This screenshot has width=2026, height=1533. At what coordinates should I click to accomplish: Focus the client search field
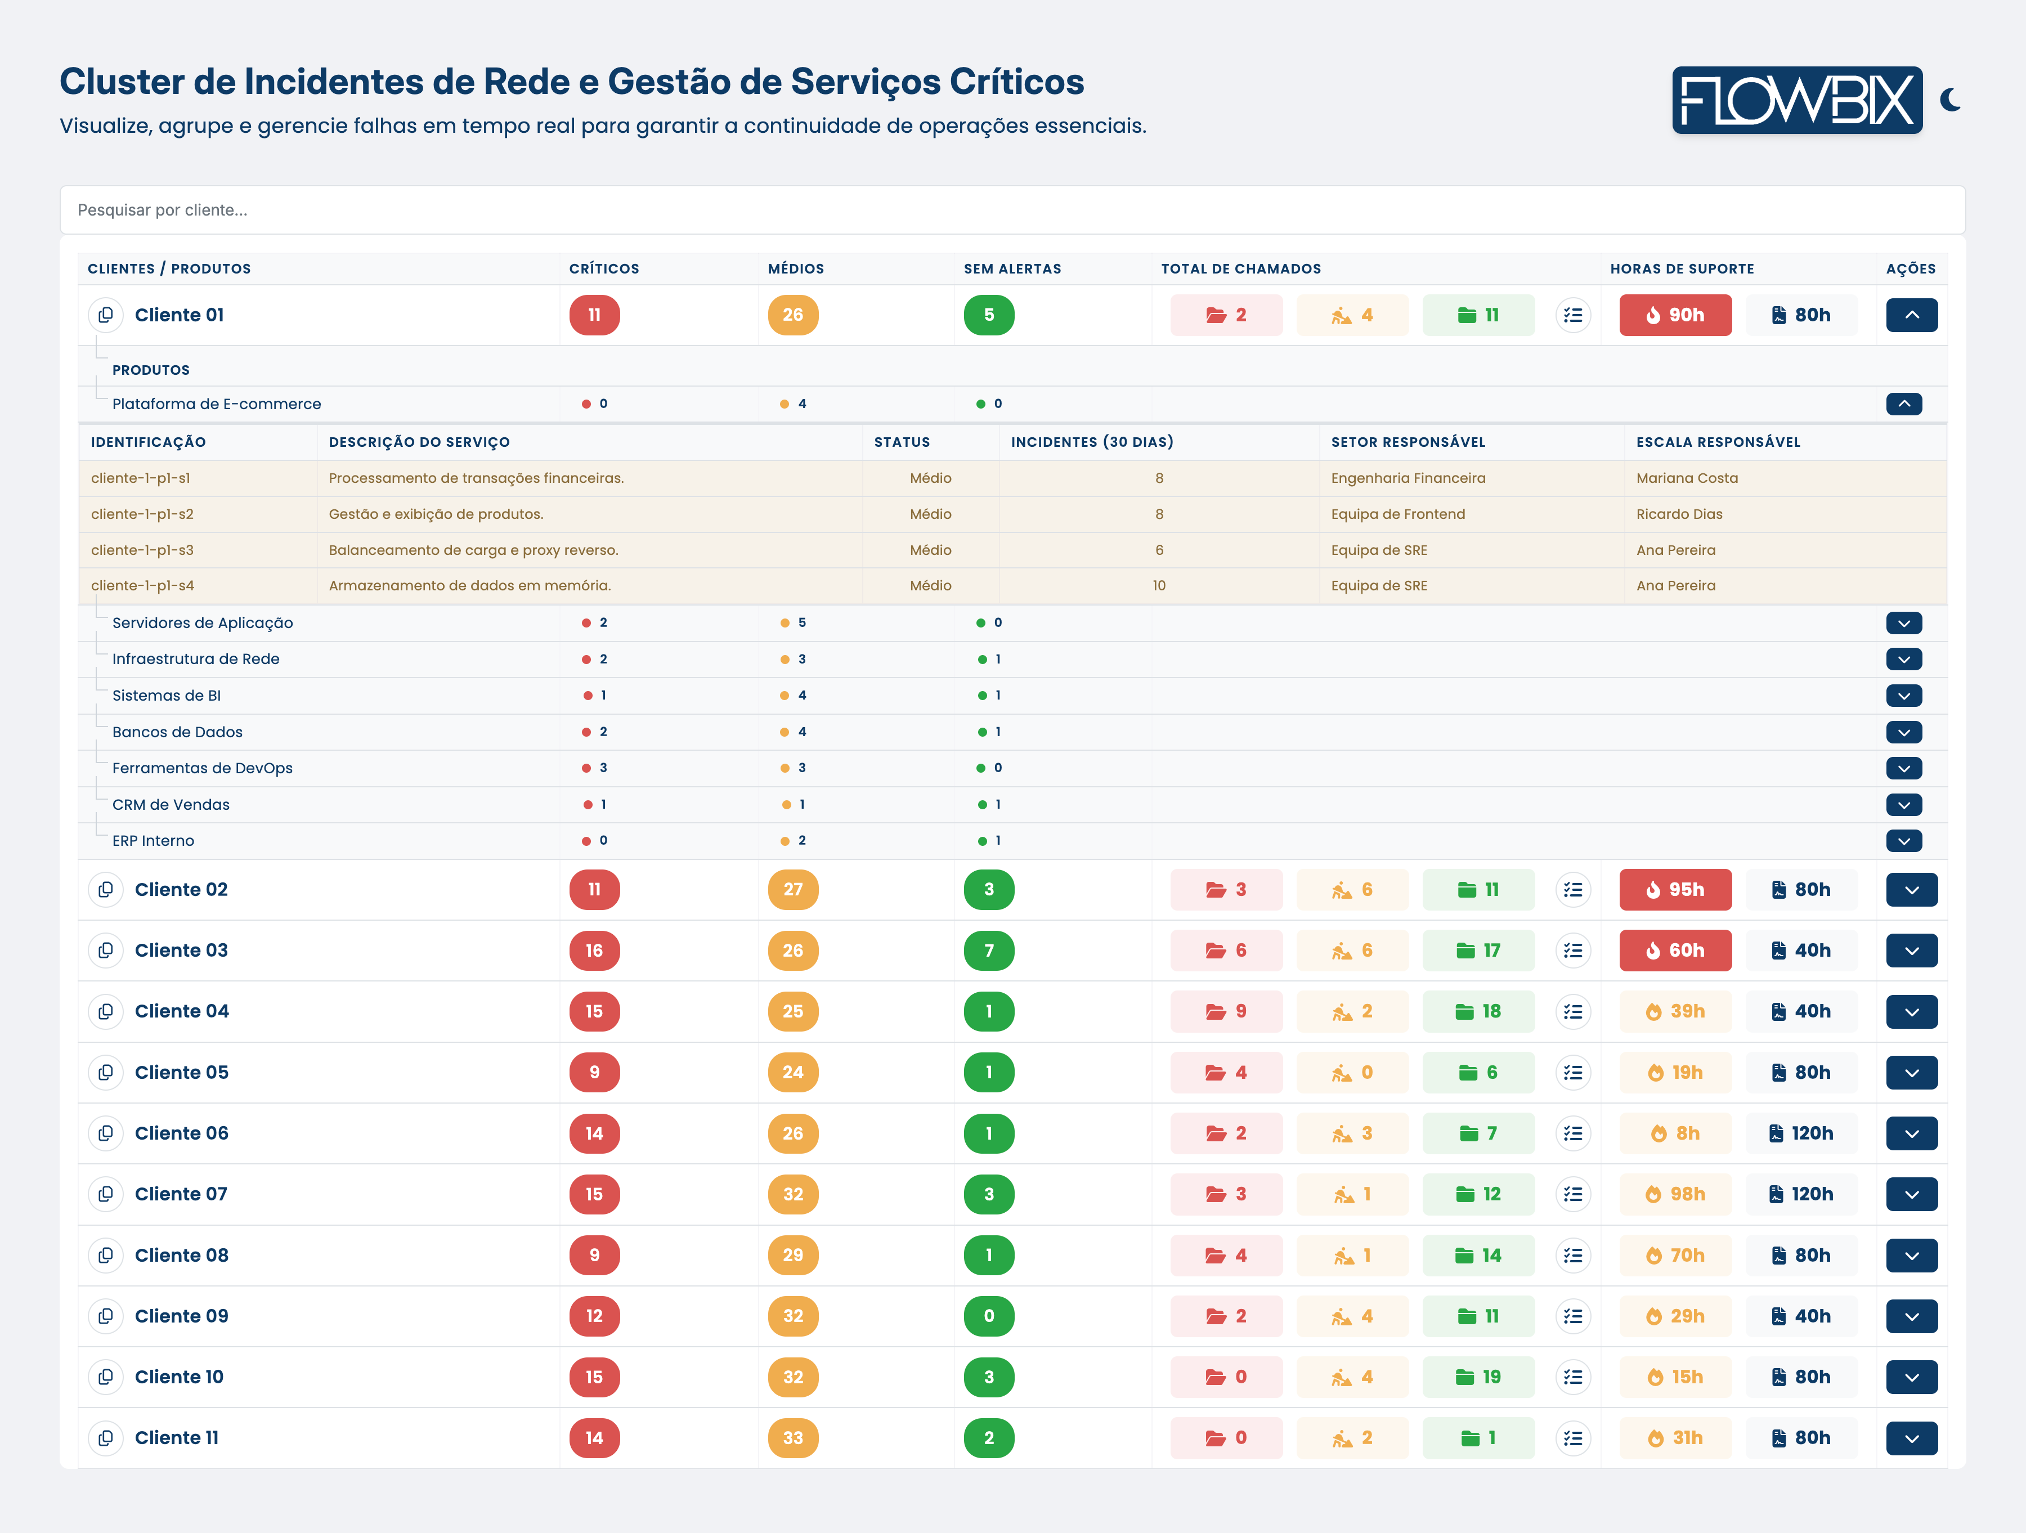click(x=1012, y=210)
